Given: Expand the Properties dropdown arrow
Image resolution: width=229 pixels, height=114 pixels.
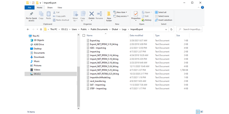Looking at the screenshot, I should pyautogui.click(x=136, y=20).
